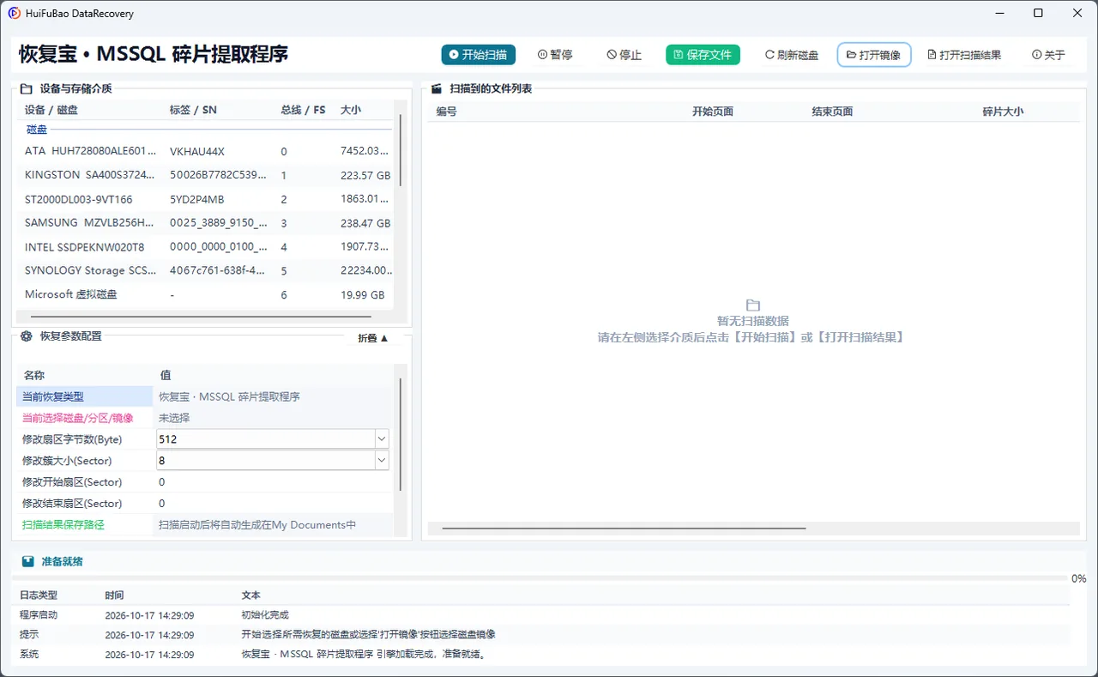Stop the scan using 停止
The height and width of the screenshot is (677, 1098).
point(624,55)
